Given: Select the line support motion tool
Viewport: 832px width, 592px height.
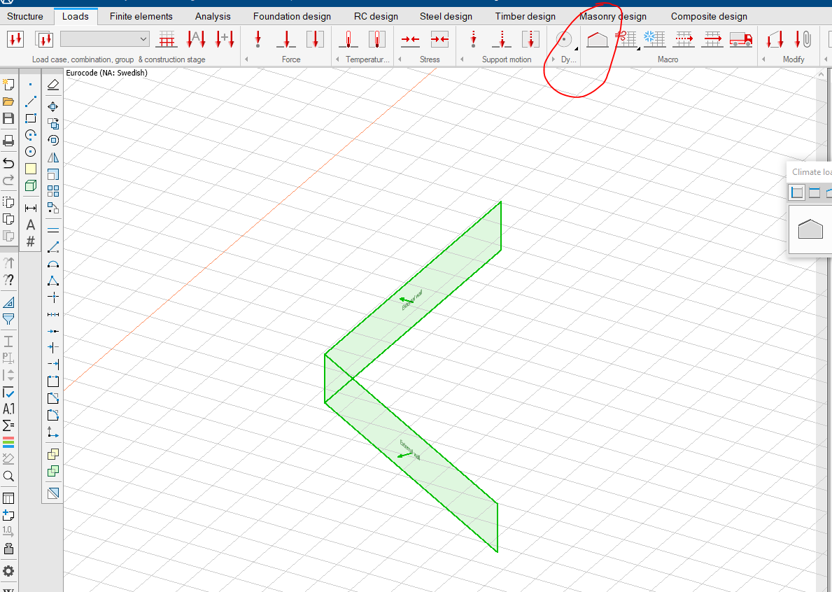Looking at the screenshot, I should 502,39.
